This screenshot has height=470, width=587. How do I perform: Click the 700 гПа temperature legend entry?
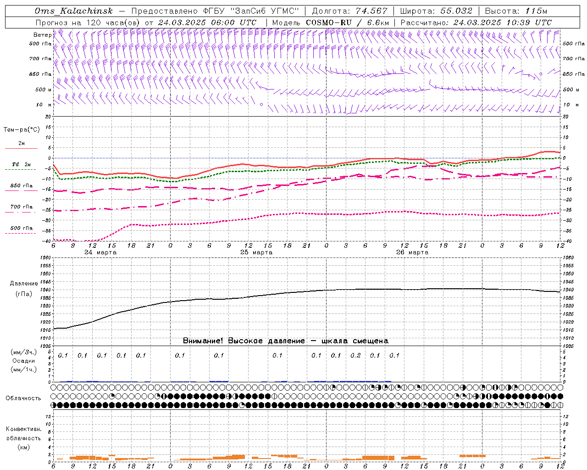click(x=21, y=207)
